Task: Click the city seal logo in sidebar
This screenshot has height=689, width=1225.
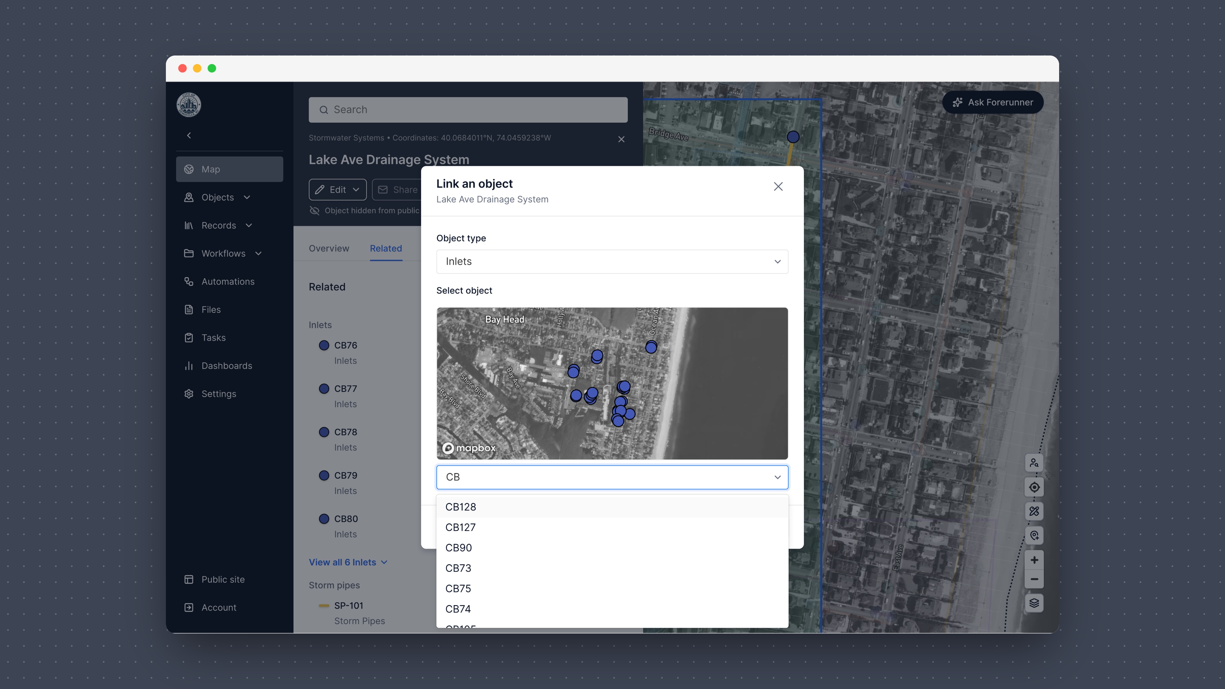Action: tap(189, 105)
